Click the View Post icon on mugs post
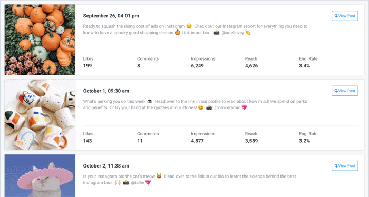The image size is (369, 197). (x=336, y=91)
